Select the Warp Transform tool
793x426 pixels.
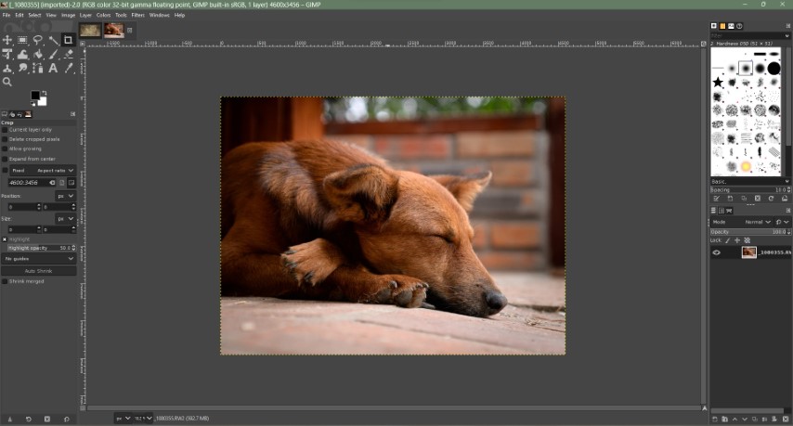pos(22,54)
